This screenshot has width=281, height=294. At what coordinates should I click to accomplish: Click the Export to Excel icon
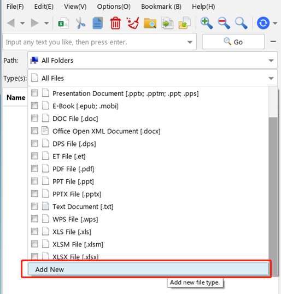(63, 23)
